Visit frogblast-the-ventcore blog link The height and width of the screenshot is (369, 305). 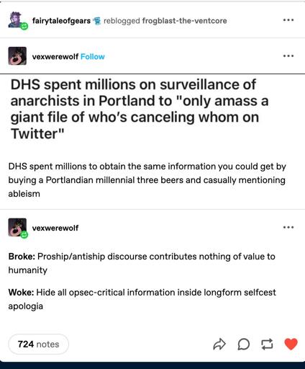point(184,21)
